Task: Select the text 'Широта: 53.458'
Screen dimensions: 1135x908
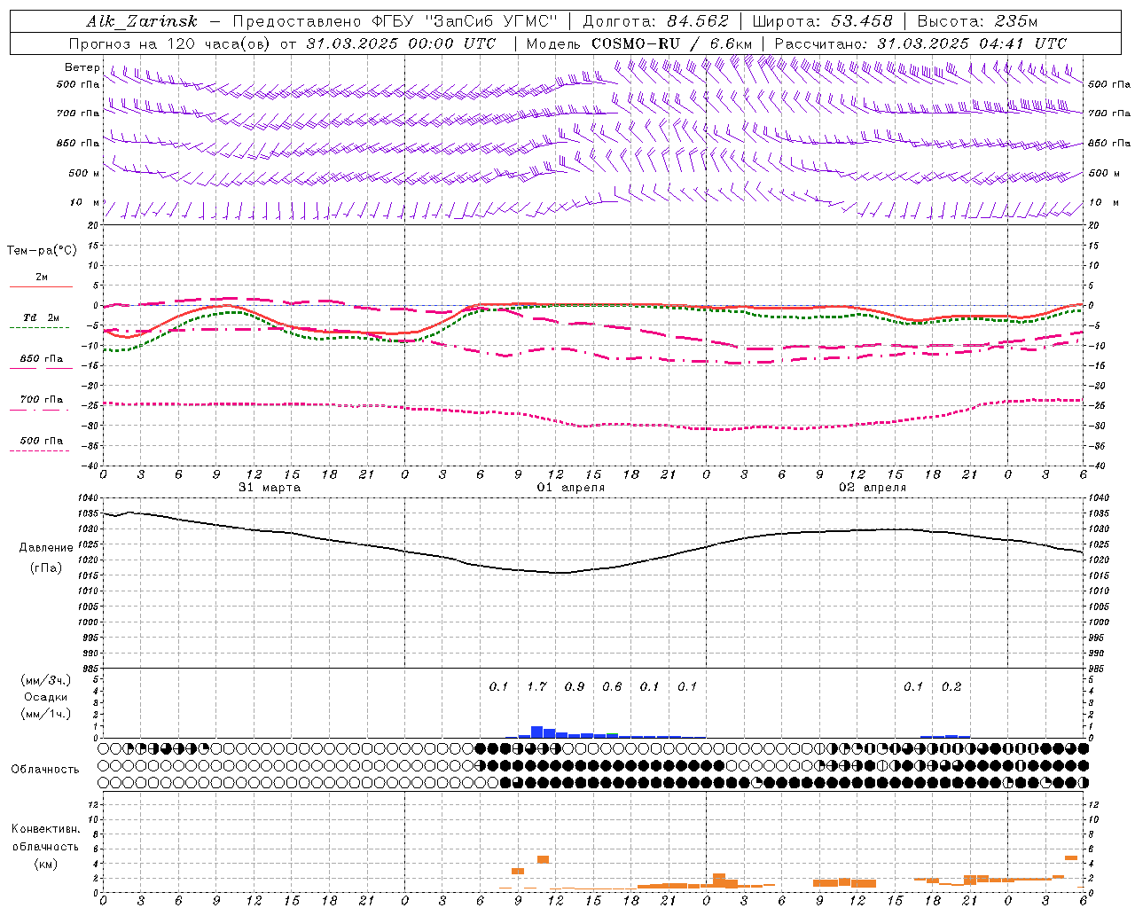Action: (x=822, y=21)
